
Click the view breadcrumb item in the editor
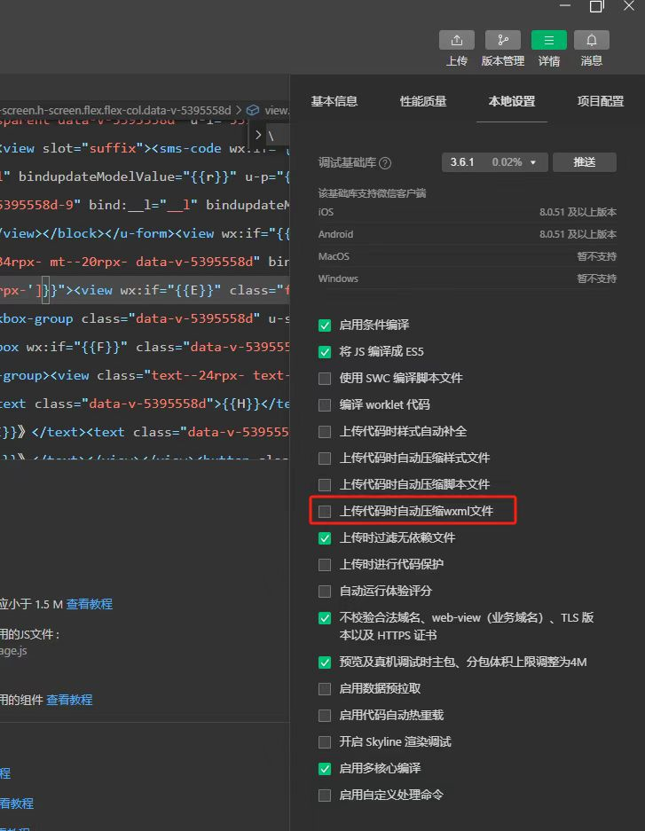(x=276, y=110)
